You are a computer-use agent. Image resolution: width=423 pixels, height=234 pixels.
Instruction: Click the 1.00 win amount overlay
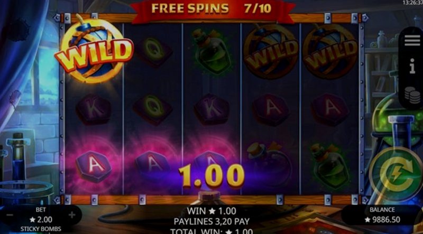tap(211, 176)
